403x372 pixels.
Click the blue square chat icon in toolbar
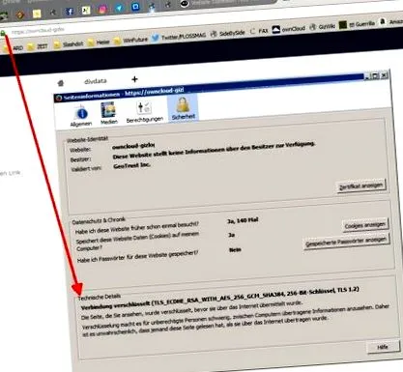pos(135,7)
